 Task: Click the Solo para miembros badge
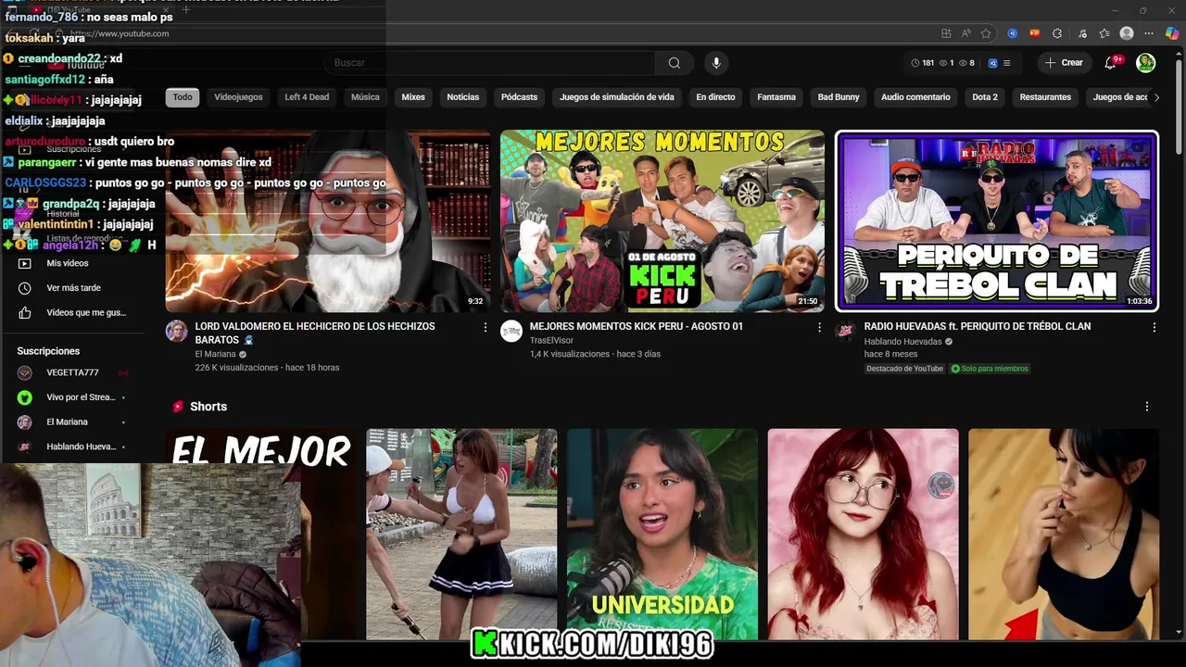tap(990, 369)
